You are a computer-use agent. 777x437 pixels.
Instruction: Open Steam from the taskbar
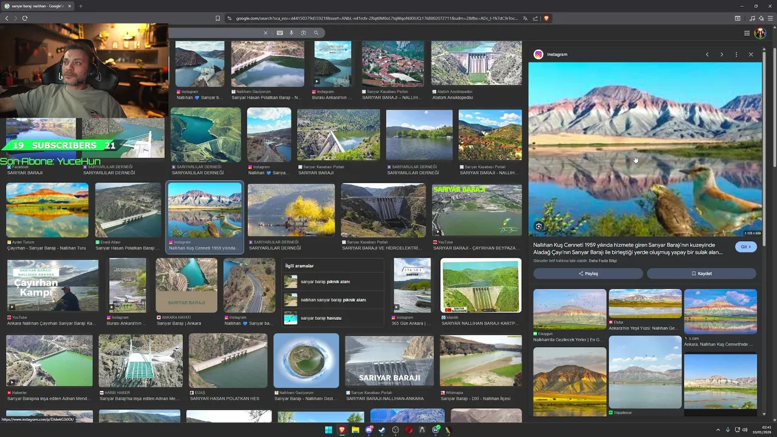pyautogui.click(x=382, y=430)
